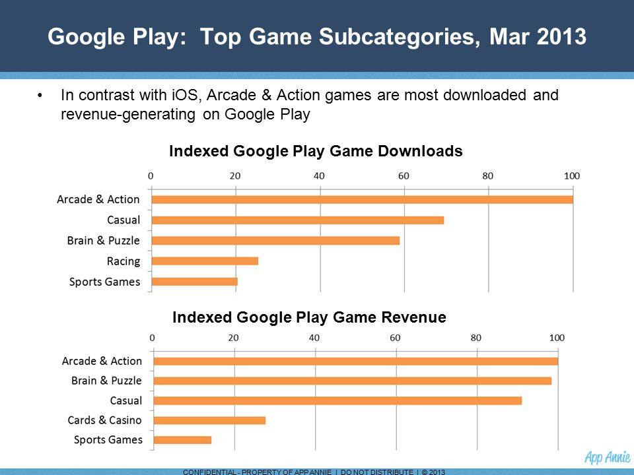634x475 pixels.
Task: Click the Brain & Puzzle revenue bar
Action: 353,381
